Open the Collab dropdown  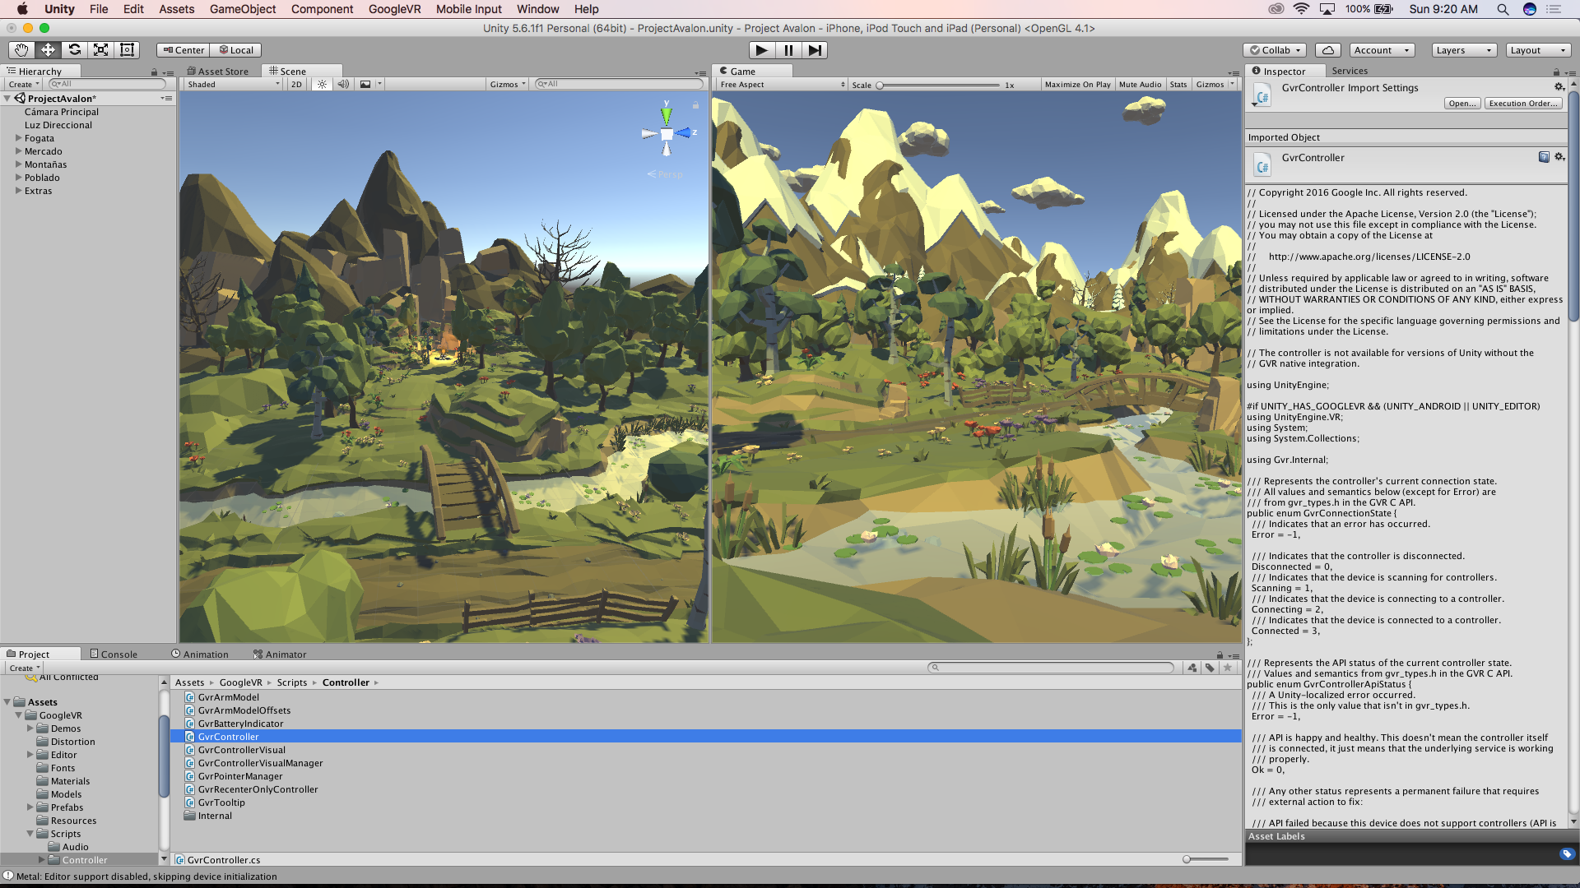[1275, 50]
